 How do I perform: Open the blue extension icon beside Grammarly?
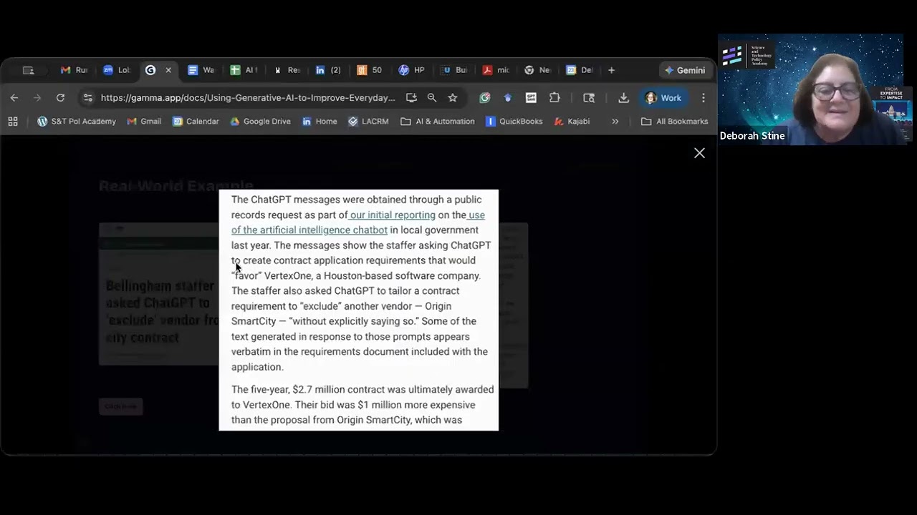(508, 98)
